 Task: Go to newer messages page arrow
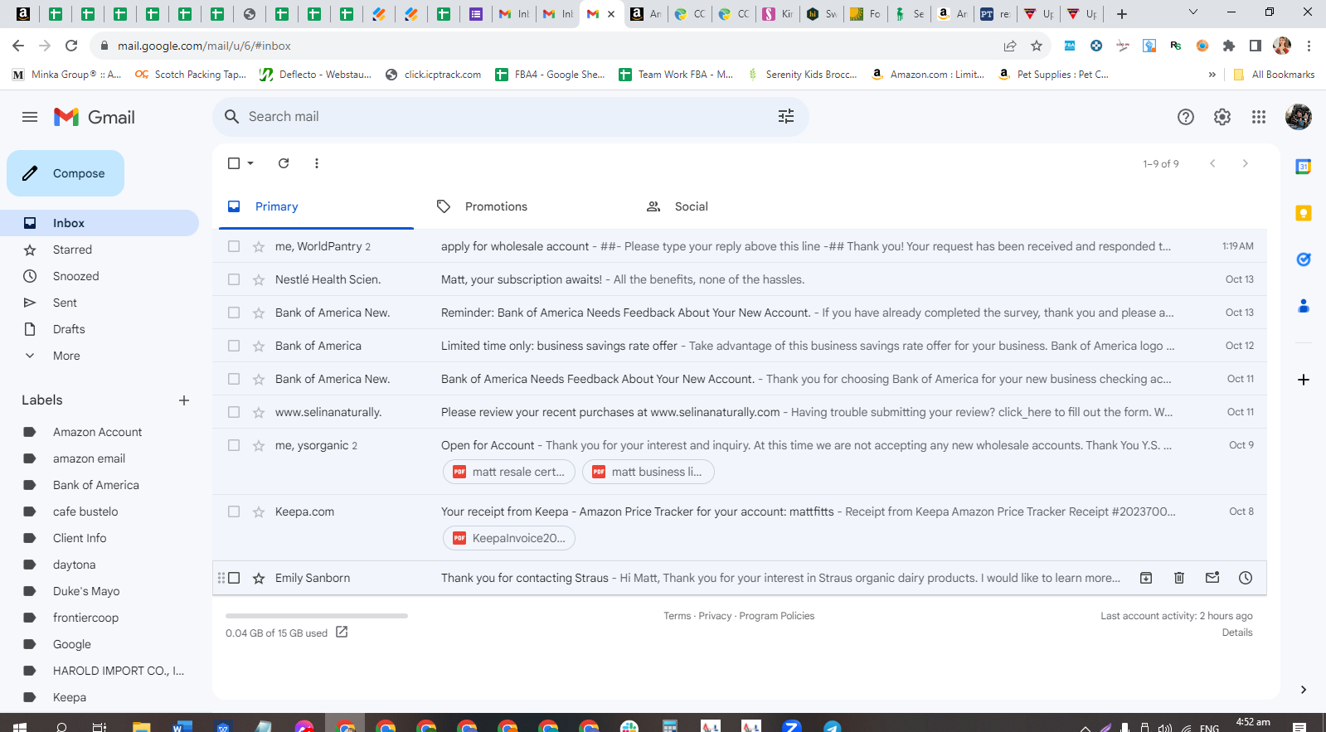pos(1212,163)
